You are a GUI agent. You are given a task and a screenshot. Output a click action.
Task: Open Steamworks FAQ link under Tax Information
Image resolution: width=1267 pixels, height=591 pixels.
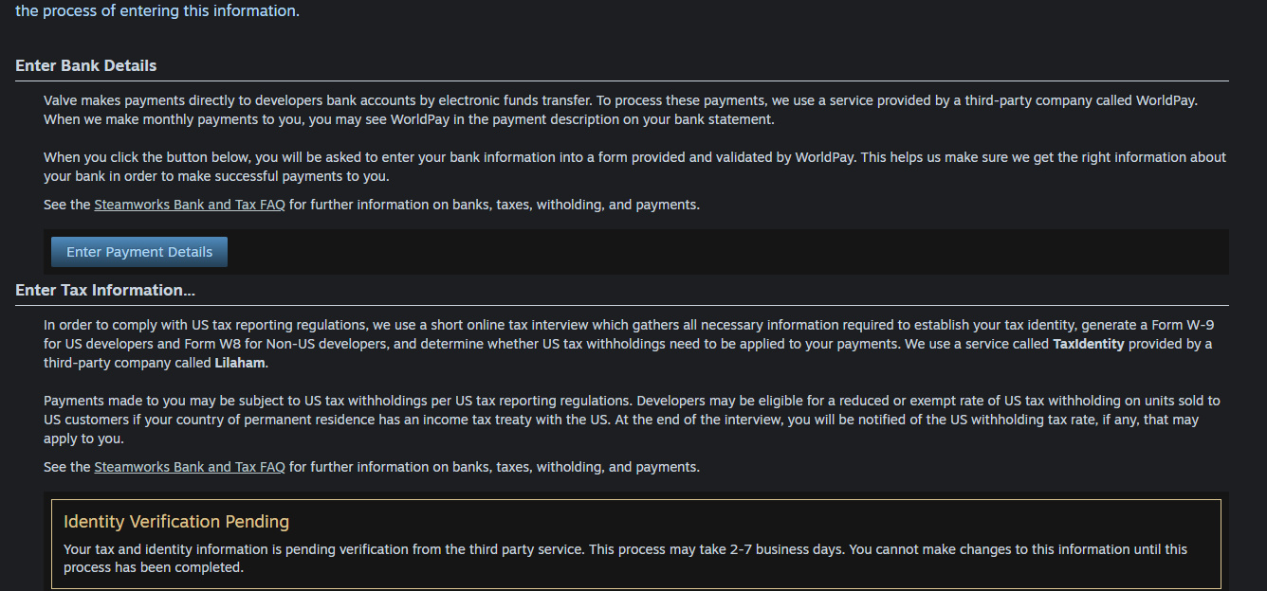click(x=190, y=467)
